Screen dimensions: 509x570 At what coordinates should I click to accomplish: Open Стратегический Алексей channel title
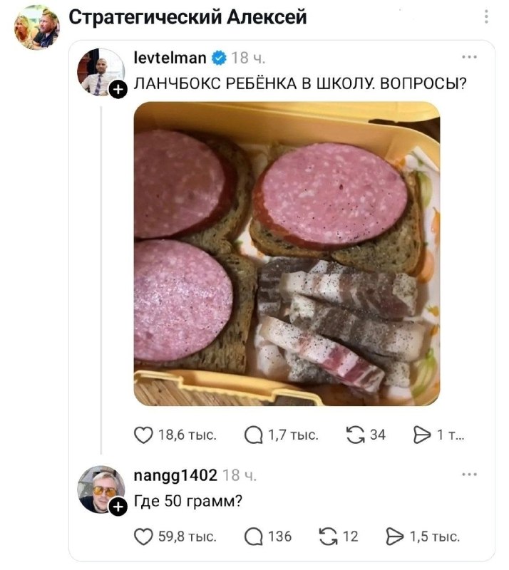click(187, 17)
